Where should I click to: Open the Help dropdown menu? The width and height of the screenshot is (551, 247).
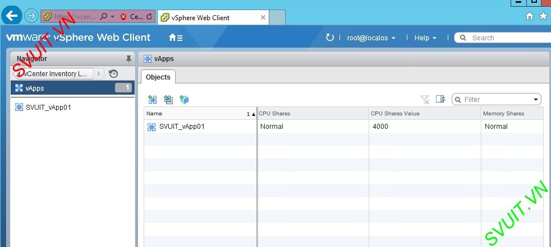(x=425, y=38)
